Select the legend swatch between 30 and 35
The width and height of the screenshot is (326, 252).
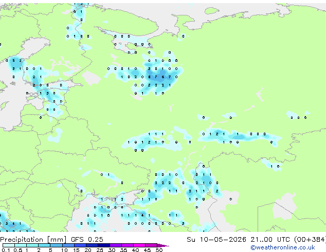tap(116, 245)
